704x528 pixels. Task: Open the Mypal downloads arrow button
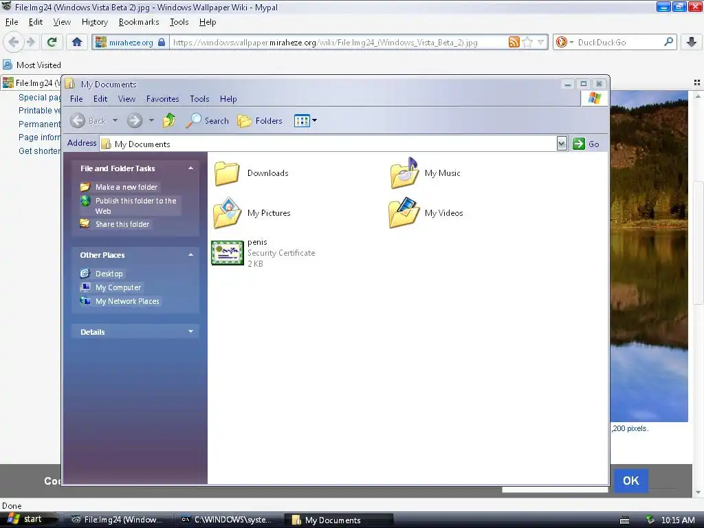click(x=692, y=42)
